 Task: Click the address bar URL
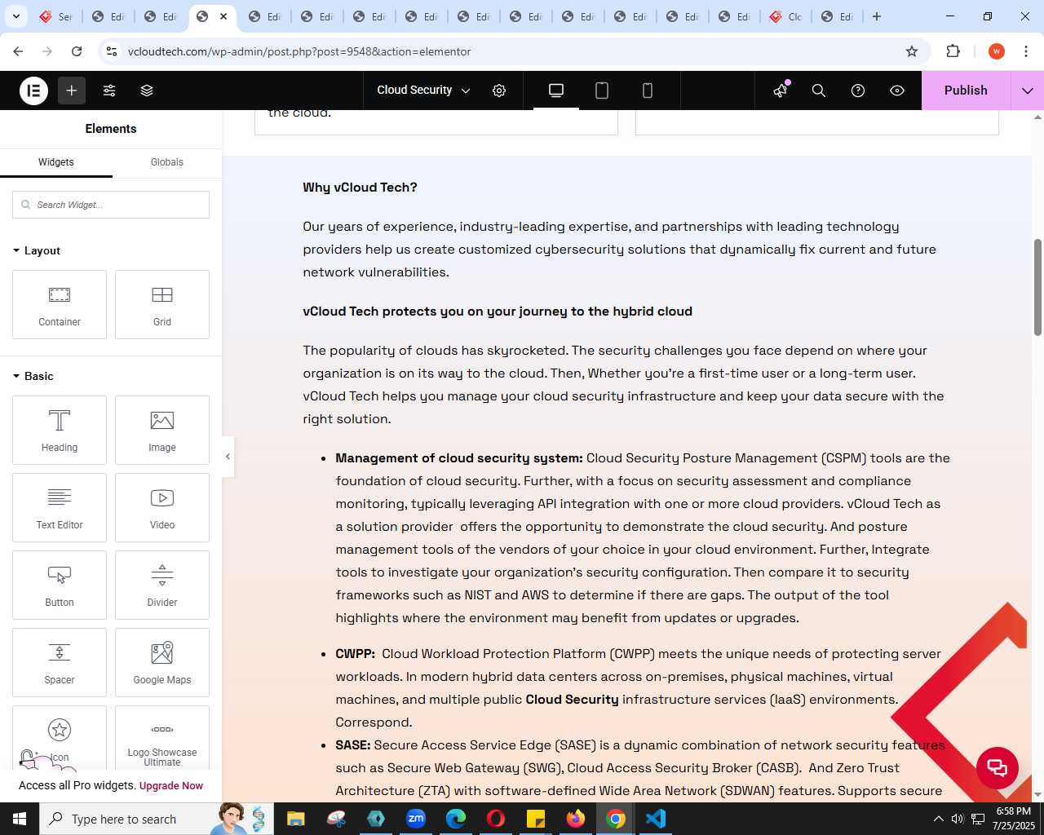pyautogui.click(x=299, y=51)
